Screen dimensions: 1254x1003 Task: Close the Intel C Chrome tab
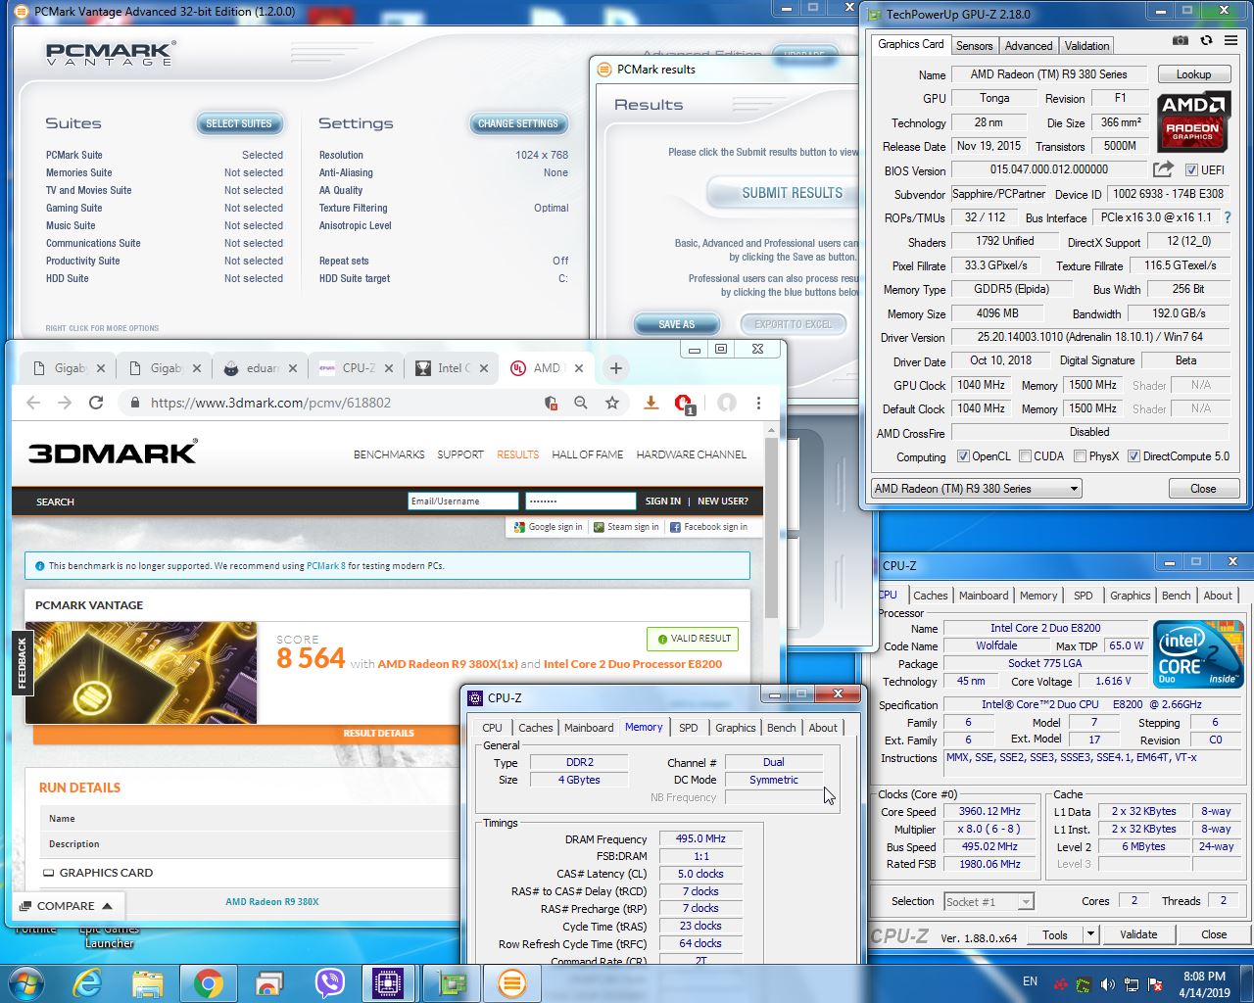(484, 368)
